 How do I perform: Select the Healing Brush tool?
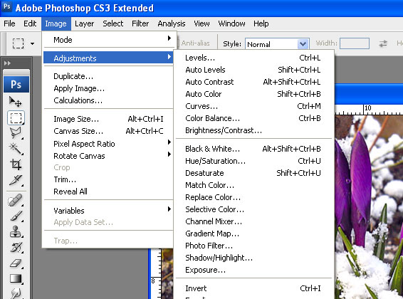(16, 200)
